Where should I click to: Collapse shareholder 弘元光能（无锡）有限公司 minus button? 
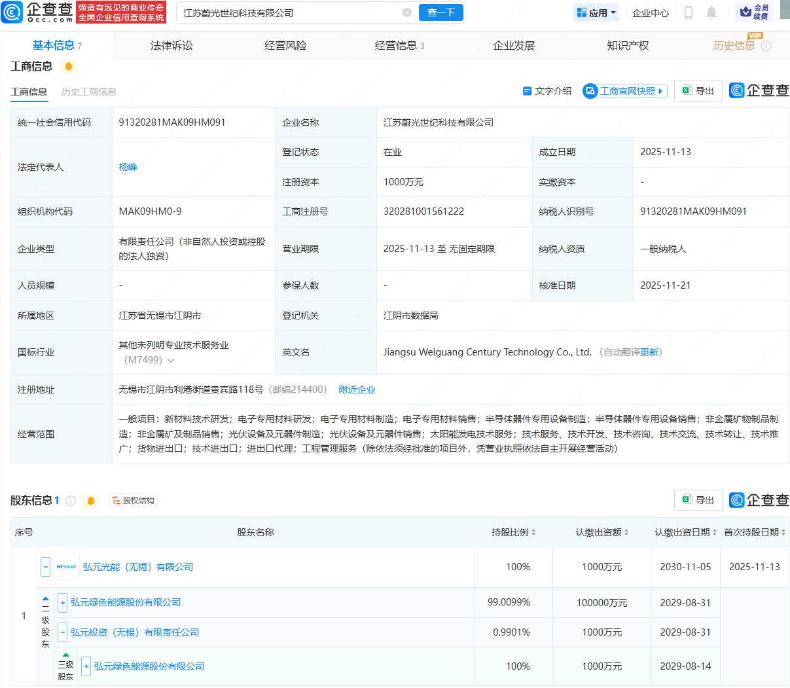[45, 566]
